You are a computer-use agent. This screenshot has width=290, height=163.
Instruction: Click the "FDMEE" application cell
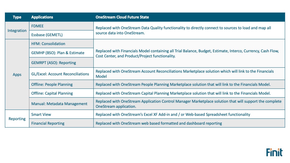[61, 26]
